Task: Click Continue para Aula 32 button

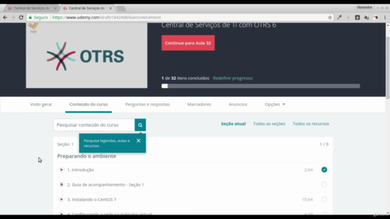Action: pos(188,43)
